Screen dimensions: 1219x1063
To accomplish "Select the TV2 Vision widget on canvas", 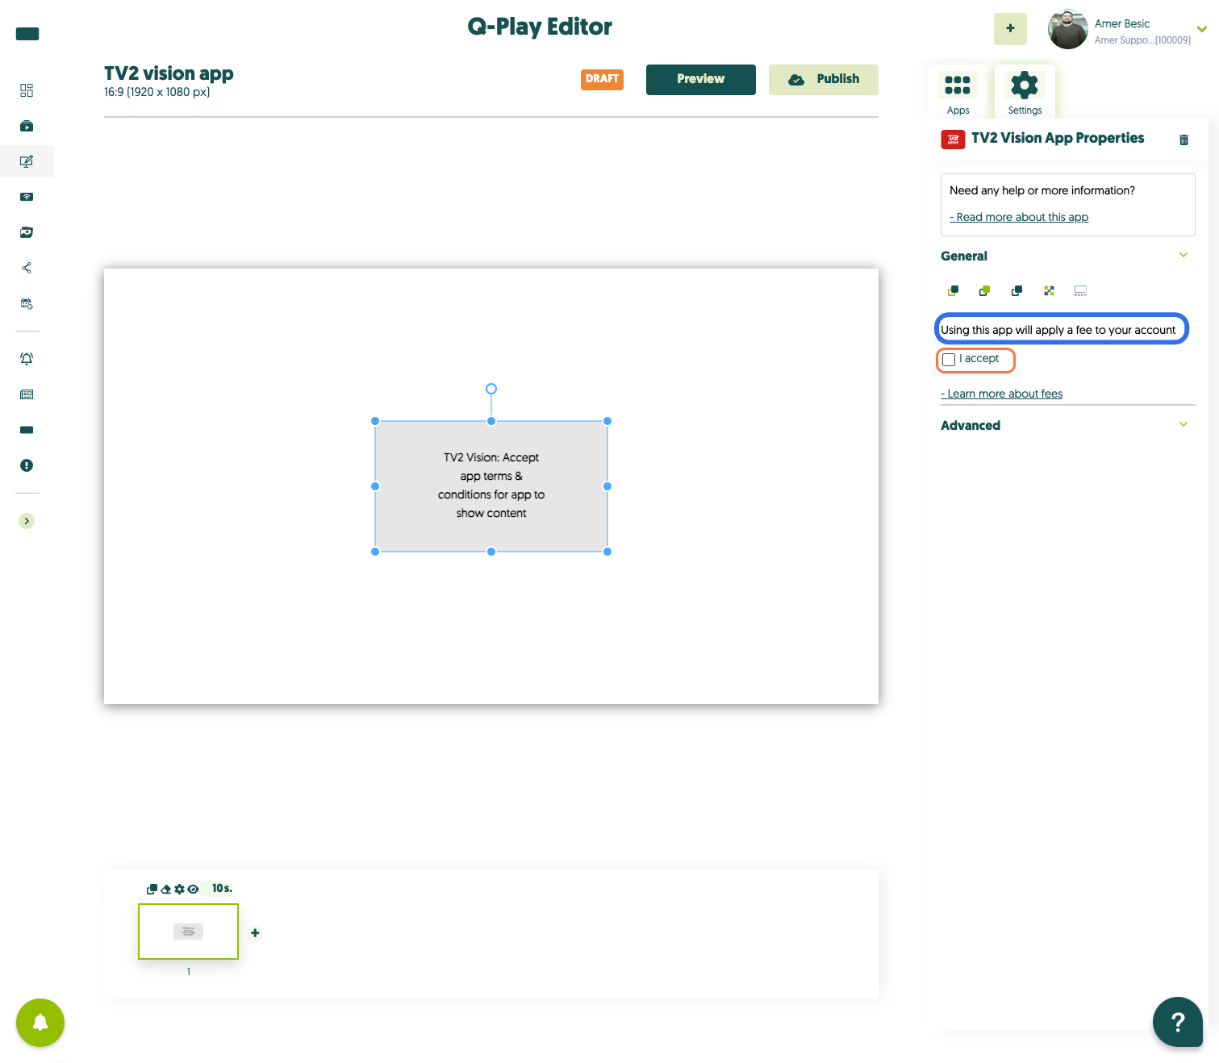I will click(491, 486).
